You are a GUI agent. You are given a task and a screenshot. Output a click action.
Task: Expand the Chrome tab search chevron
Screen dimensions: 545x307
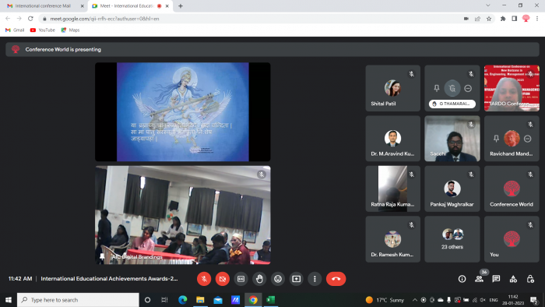pyautogui.click(x=488, y=5)
